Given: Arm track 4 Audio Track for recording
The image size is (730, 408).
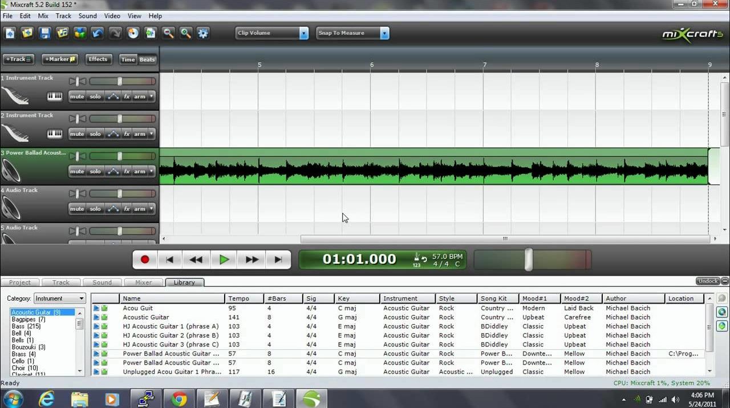Looking at the screenshot, I should 140,209.
